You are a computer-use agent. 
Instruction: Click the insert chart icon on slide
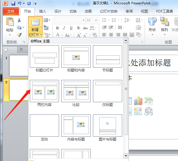(138, 101)
